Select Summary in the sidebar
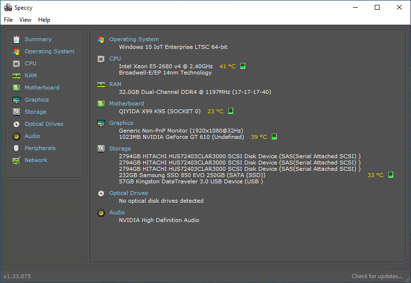This screenshot has height=283, width=411. [38, 39]
